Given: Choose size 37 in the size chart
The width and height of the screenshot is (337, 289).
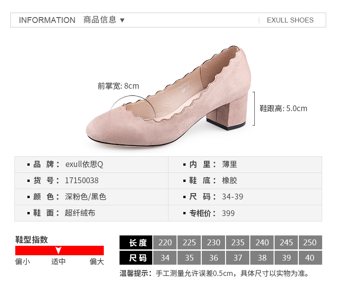Looking at the screenshot, I should (x=238, y=258).
